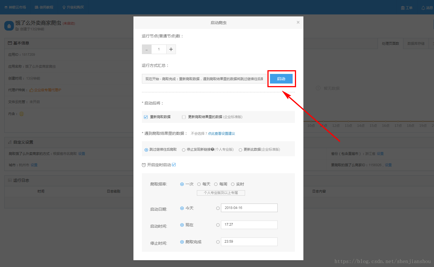The width and height of the screenshot is (434, 267).
Task: Click the 23:59 stop time field
Action: [x=249, y=242]
